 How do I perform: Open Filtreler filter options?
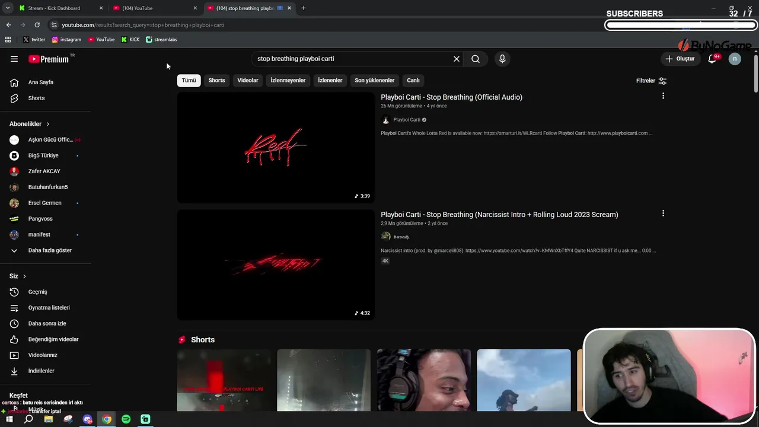click(x=651, y=81)
